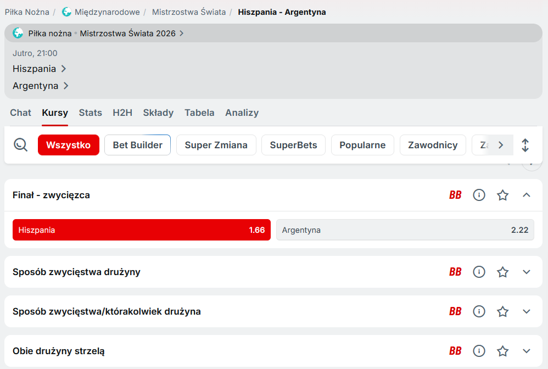Viewport: 548px width, 369px height.
Task: Click Sposób zwycięstwa/którakolwiek drużyna heading
Action: (x=107, y=311)
